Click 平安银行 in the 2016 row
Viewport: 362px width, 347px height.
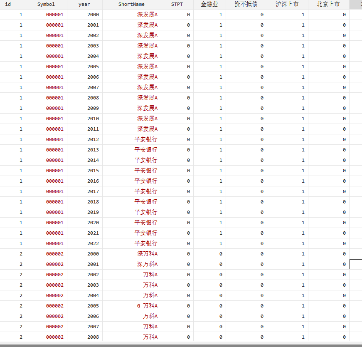[x=146, y=181]
